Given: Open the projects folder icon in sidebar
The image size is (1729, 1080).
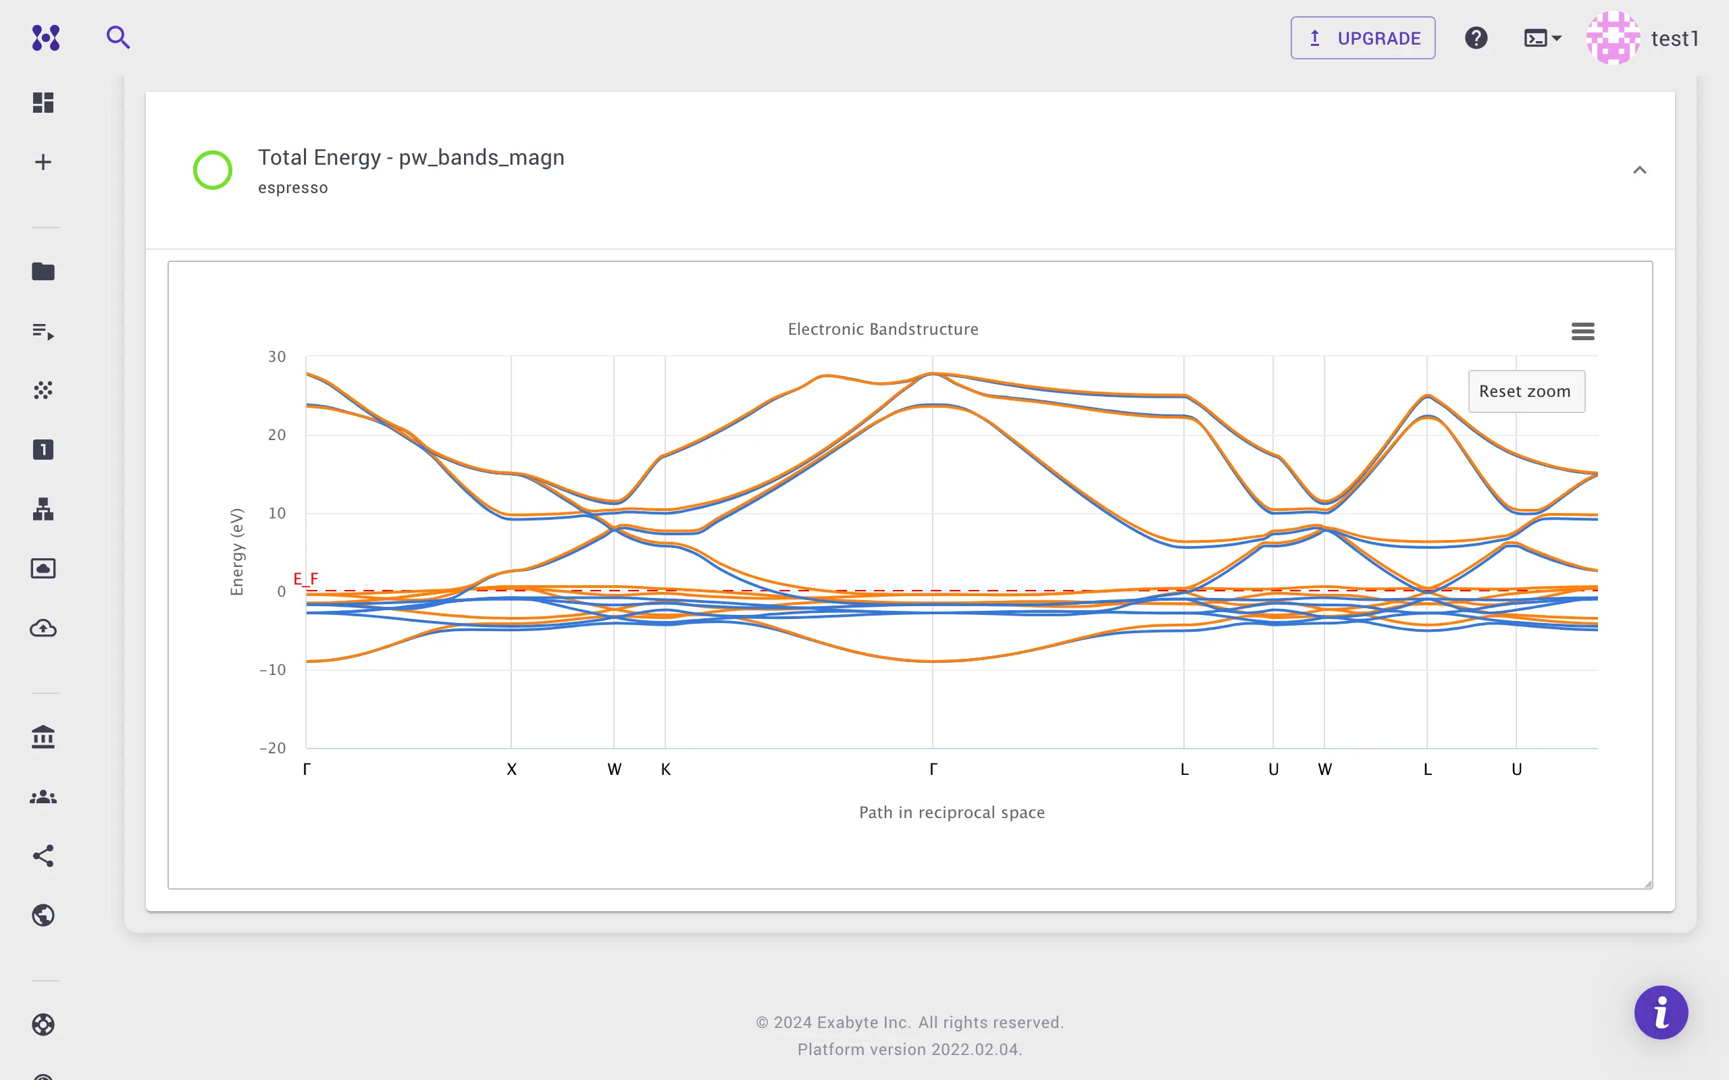Looking at the screenshot, I should point(44,271).
